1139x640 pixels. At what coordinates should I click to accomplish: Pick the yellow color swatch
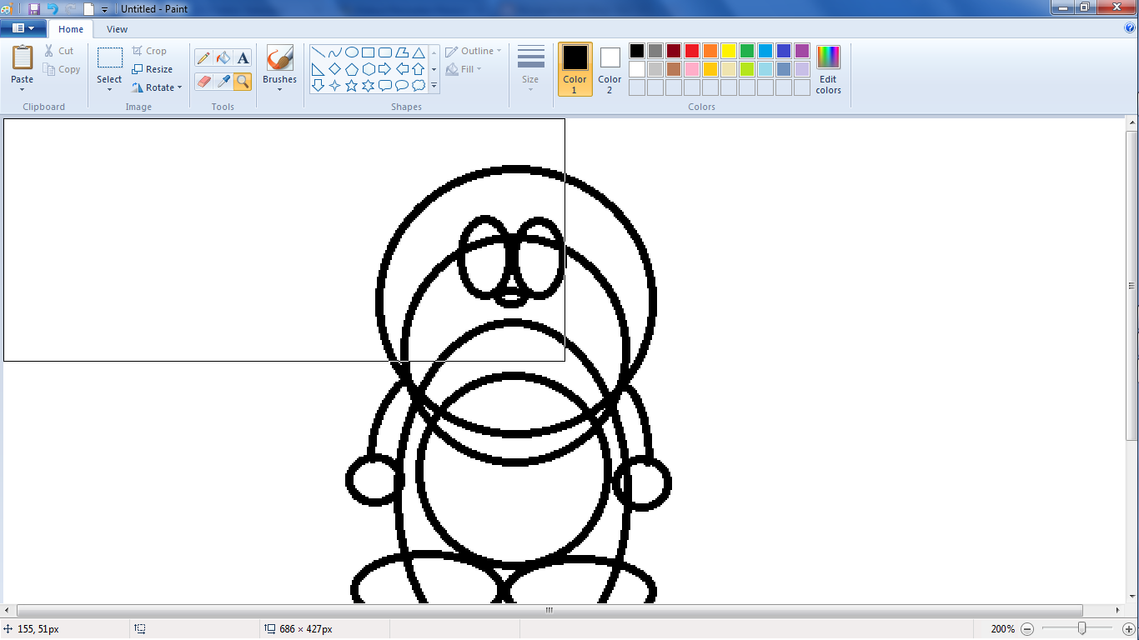(x=729, y=51)
